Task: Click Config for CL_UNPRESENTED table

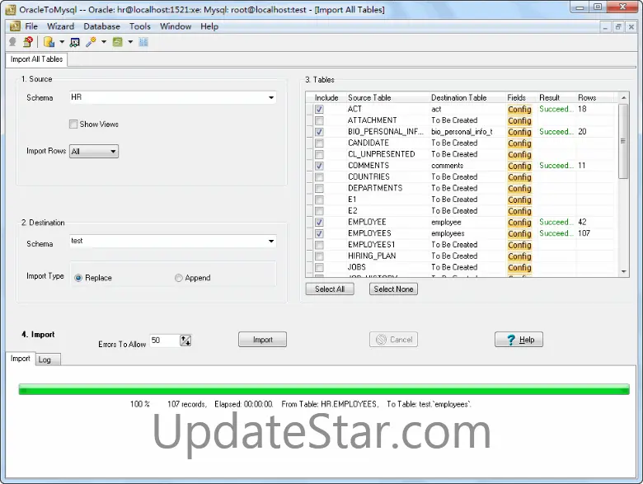Action: click(519, 154)
